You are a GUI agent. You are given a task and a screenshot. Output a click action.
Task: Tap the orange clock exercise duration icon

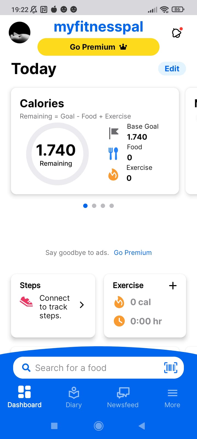[x=119, y=321]
